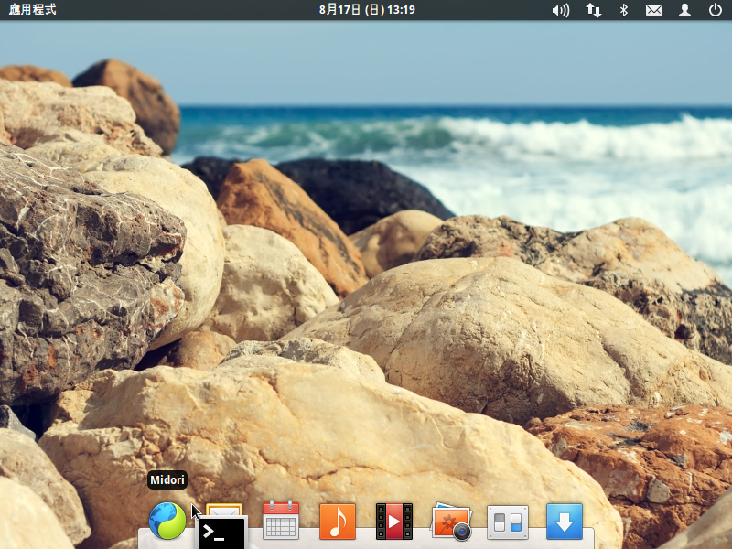Open the mail envelope app in dock
732x549 pixels.
click(224, 510)
